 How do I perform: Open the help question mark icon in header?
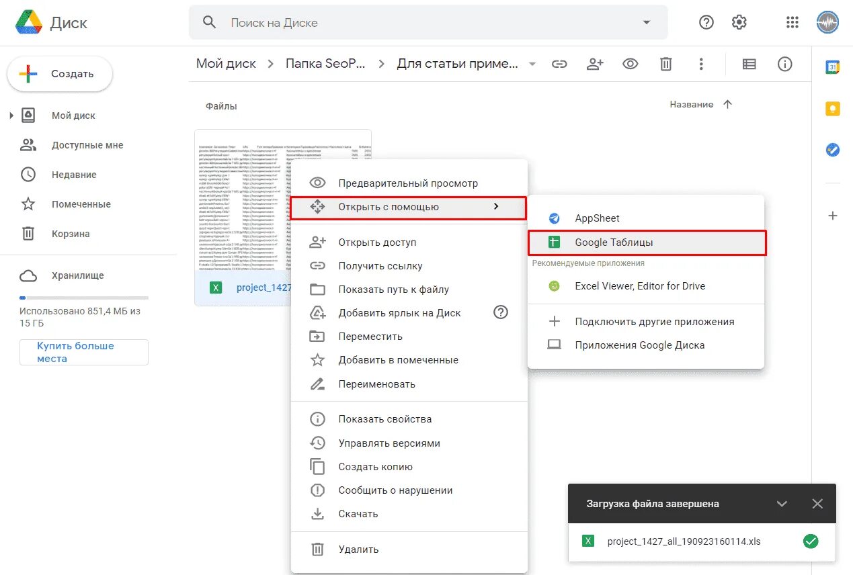[706, 22]
